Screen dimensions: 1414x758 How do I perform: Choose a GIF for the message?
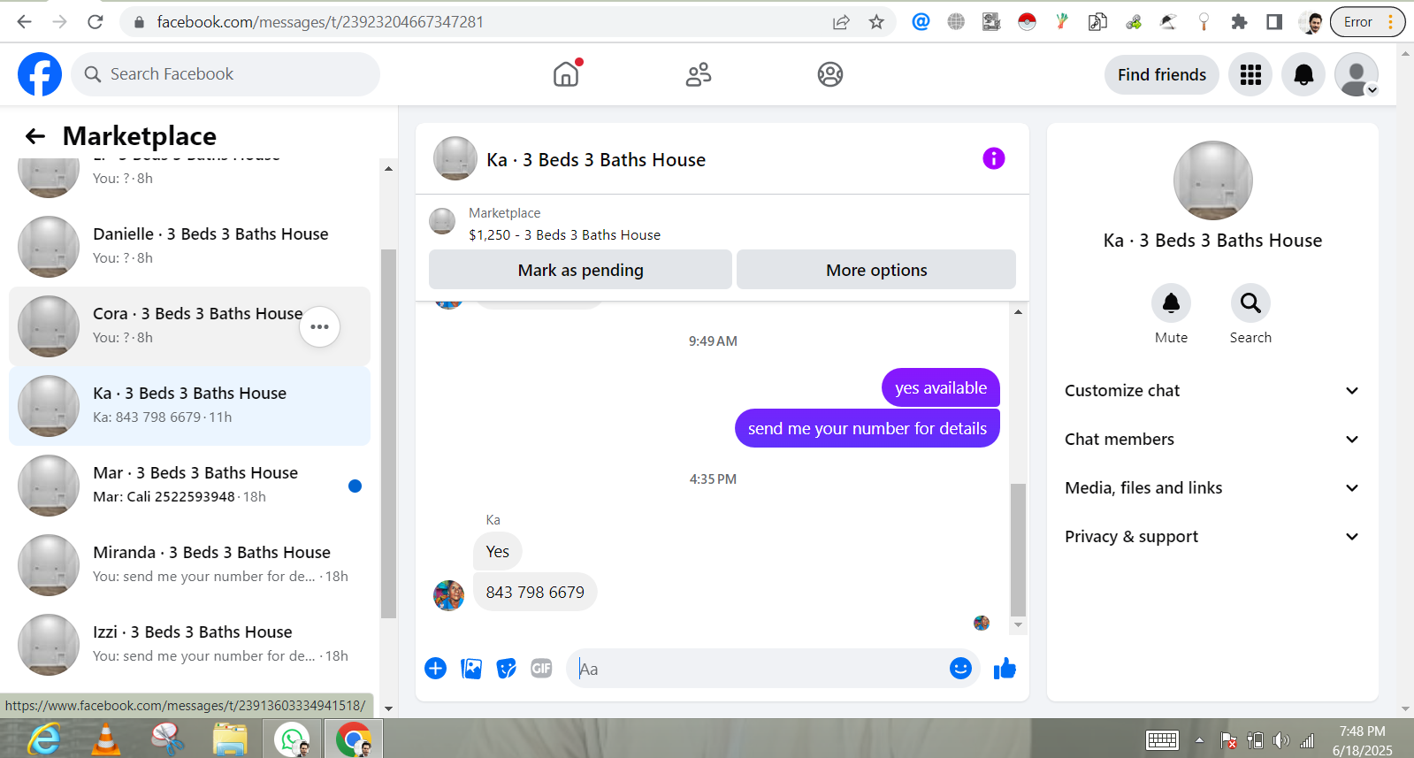point(541,669)
